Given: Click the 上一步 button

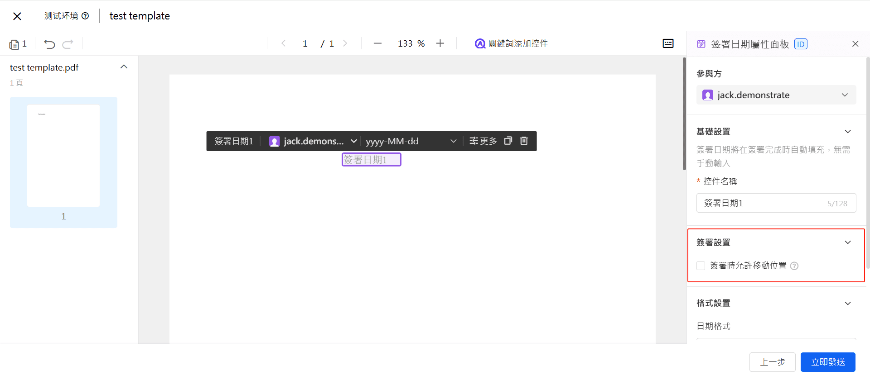Looking at the screenshot, I should 773,362.
